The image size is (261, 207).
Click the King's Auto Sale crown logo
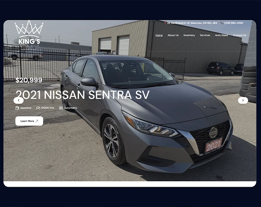coord(29,34)
